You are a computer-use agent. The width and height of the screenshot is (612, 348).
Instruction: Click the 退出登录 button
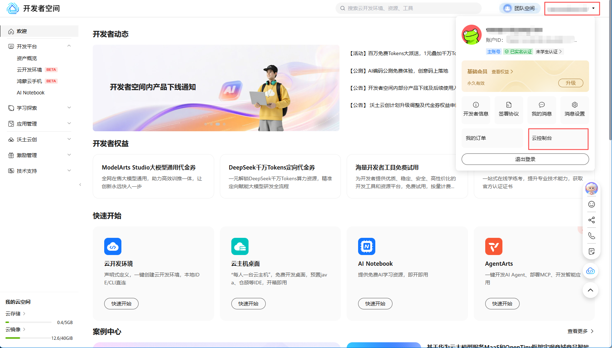525,159
